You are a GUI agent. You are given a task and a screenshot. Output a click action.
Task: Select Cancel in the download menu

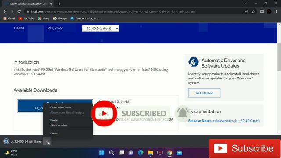point(54,133)
